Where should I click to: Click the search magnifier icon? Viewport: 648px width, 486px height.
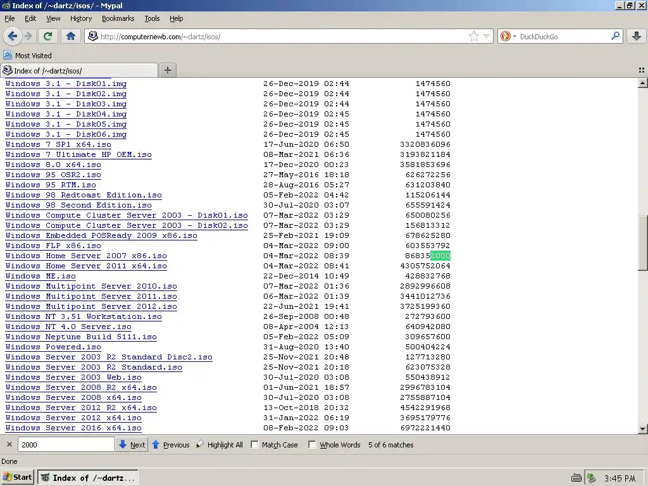615,36
